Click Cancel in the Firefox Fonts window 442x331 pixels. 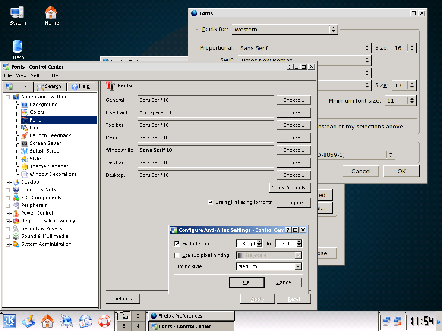pyautogui.click(x=360, y=172)
